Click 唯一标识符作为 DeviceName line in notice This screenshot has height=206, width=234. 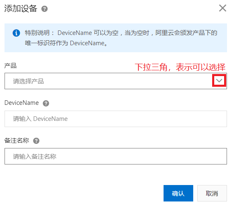[x=66, y=43]
